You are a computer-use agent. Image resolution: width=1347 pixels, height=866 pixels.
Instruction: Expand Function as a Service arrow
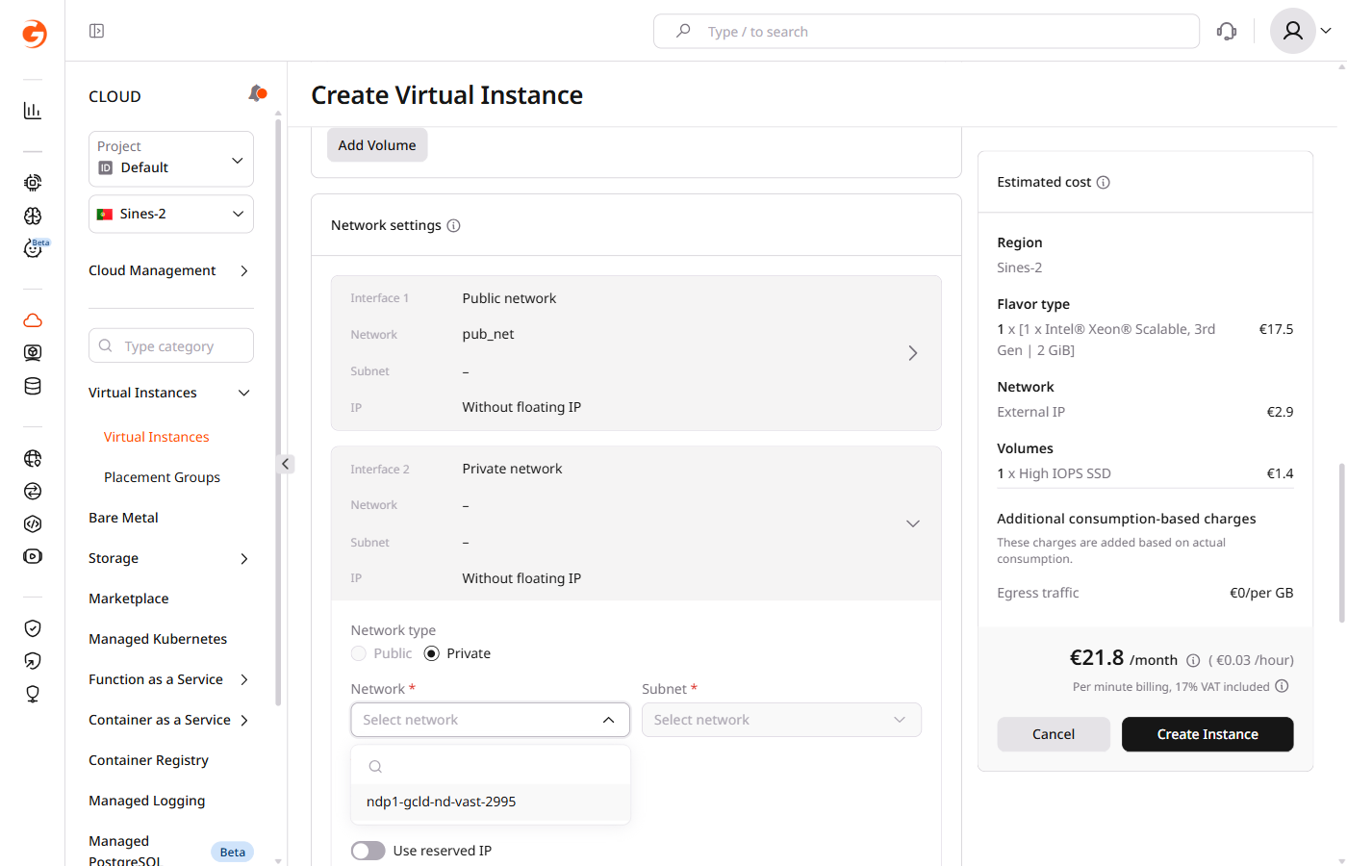point(244,679)
